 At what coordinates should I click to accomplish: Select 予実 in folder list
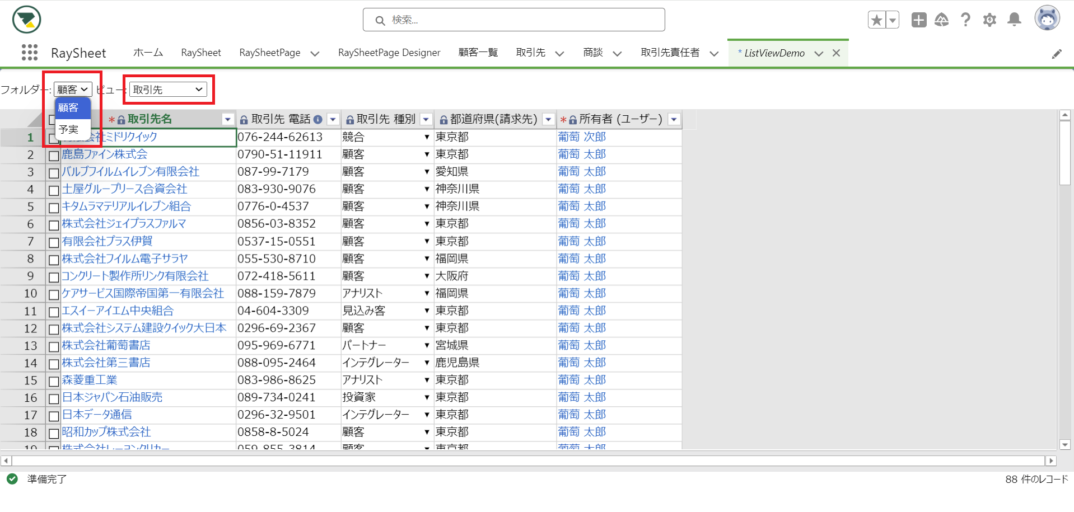[x=73, y=129]
